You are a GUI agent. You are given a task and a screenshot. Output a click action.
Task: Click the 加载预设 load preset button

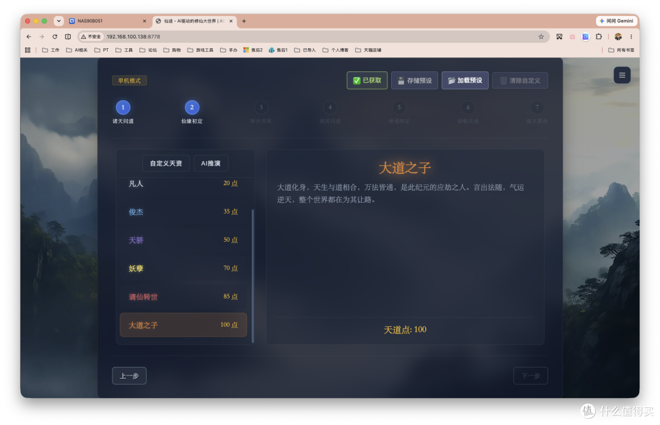465,81
